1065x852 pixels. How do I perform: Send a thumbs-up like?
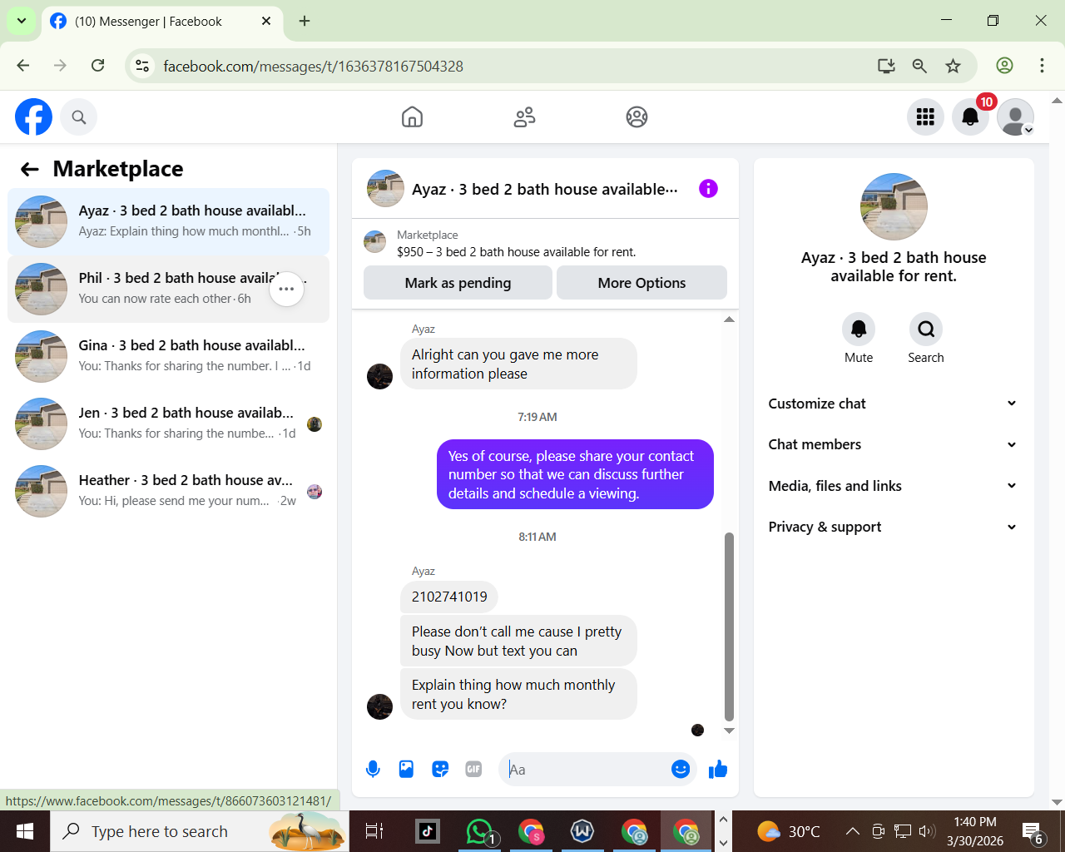pos(718,770)
